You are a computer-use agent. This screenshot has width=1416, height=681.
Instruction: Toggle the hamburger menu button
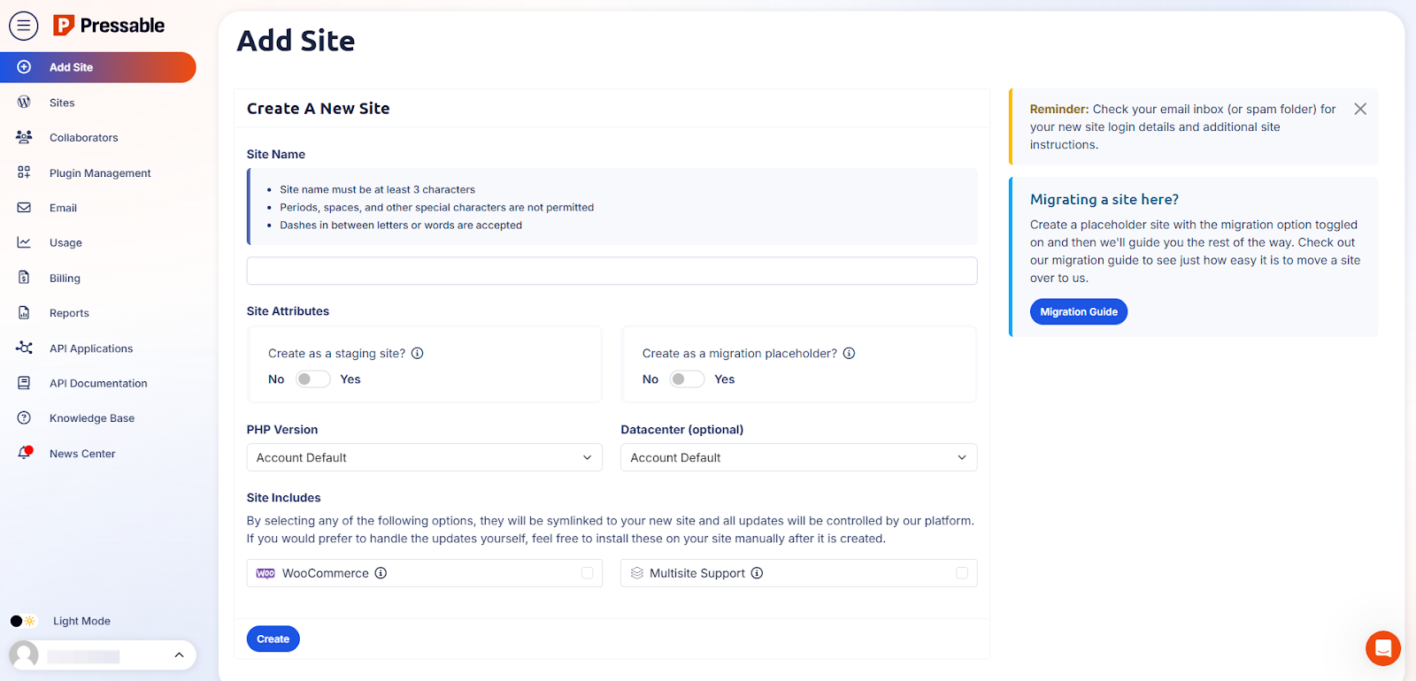(x=24, y=26)
